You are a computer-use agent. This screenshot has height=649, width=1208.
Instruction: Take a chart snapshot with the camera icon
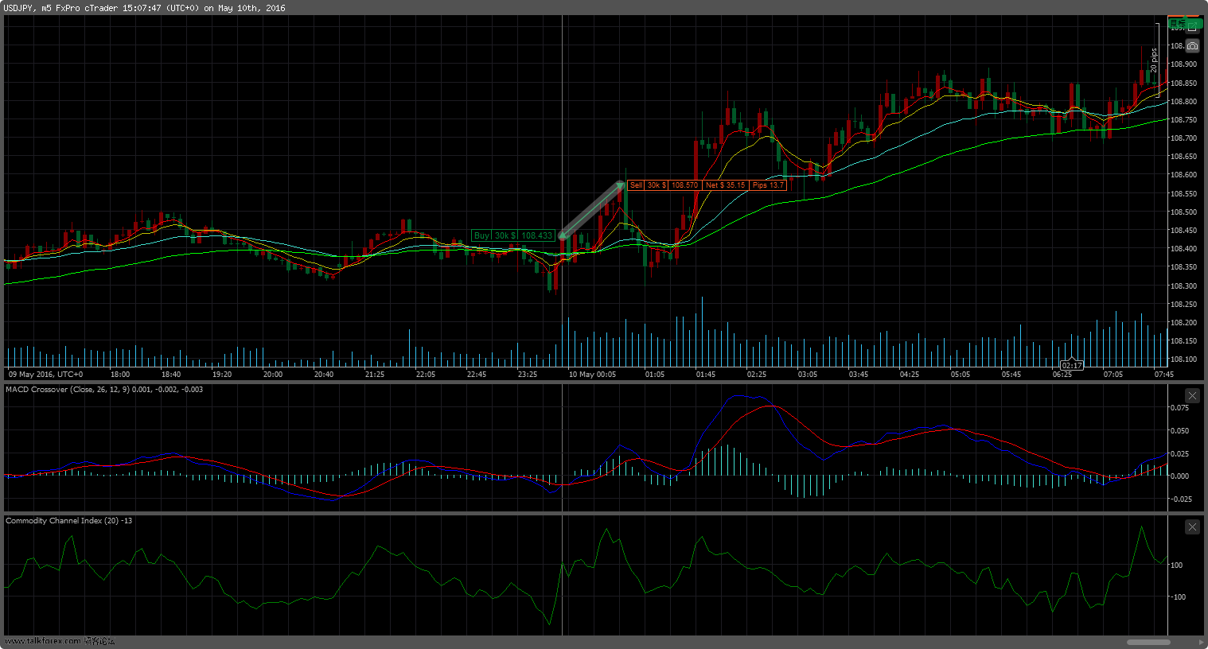click(1192, 45)
